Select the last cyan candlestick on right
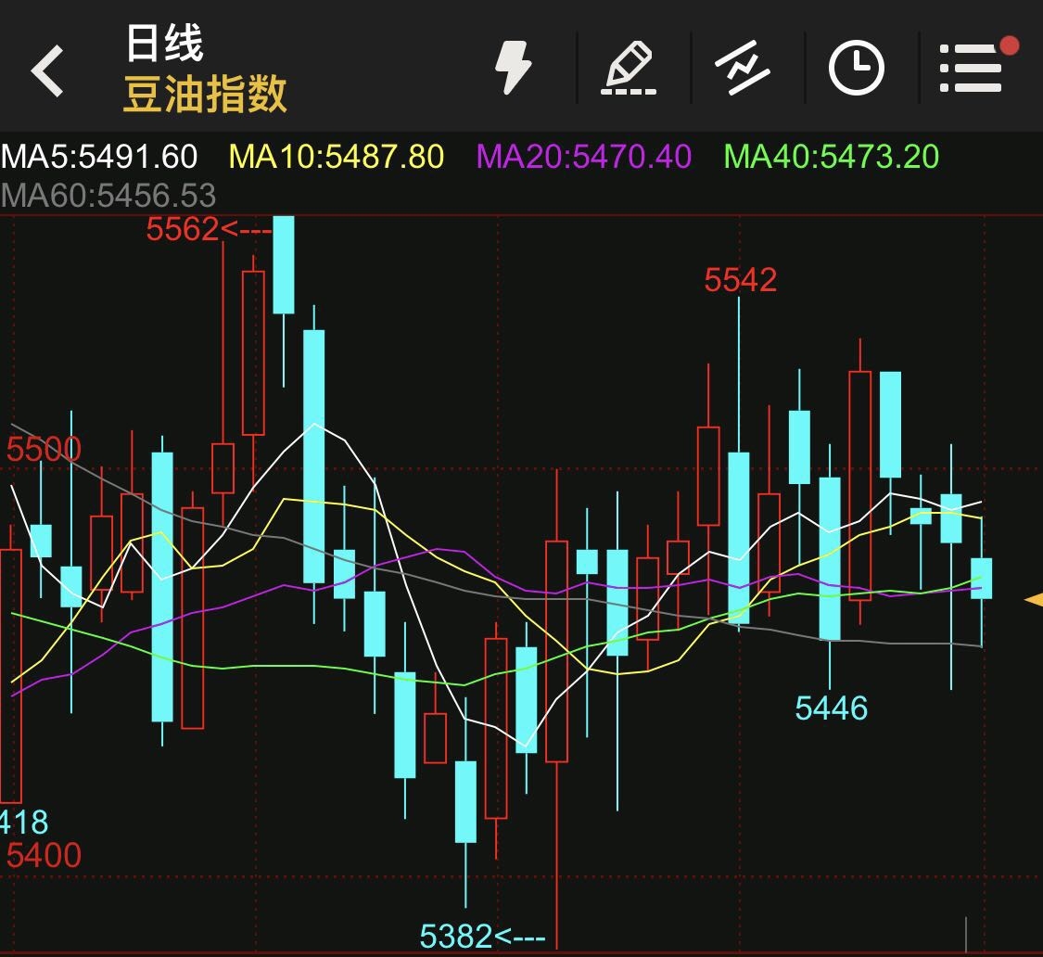1043x957 pixels. coord(982,579)
